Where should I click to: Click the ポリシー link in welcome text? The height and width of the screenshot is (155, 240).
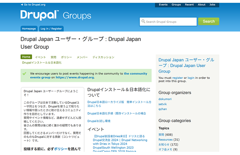[x=61, y=149]
